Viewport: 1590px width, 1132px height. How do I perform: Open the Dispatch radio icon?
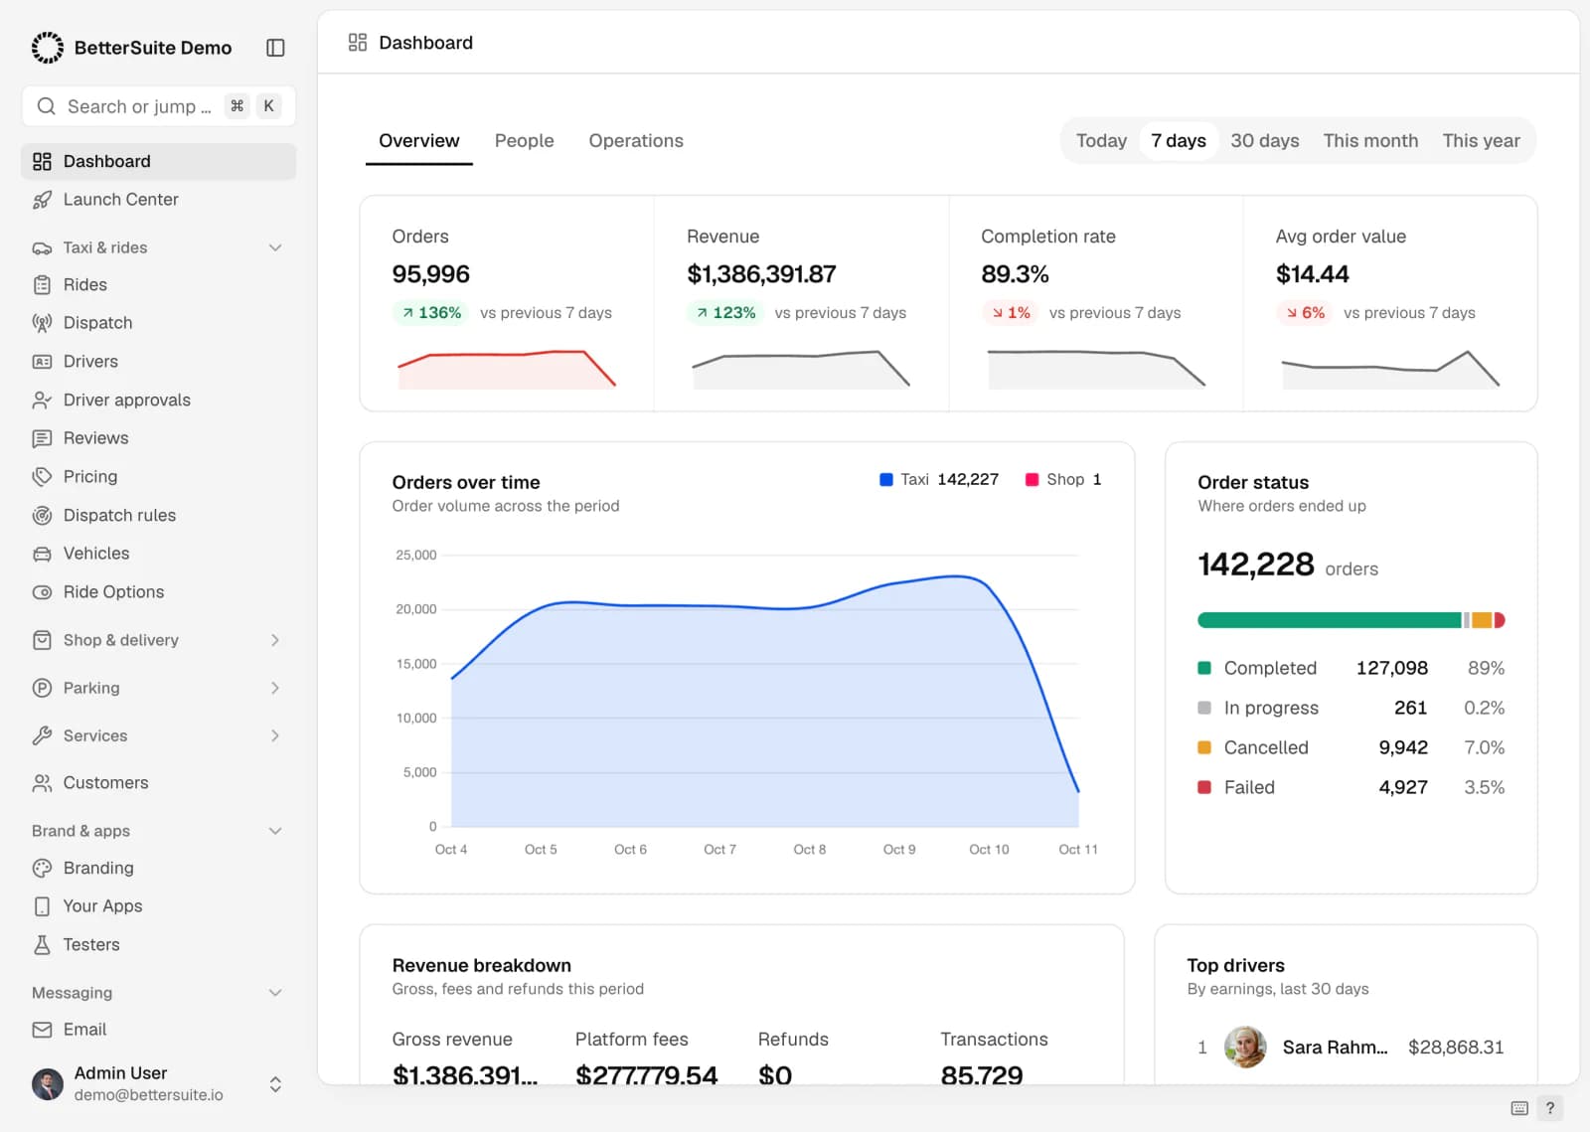tap(42, 323)
